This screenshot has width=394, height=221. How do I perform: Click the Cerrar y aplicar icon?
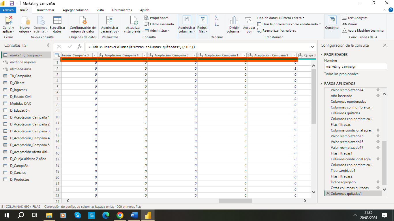(9, 21)
